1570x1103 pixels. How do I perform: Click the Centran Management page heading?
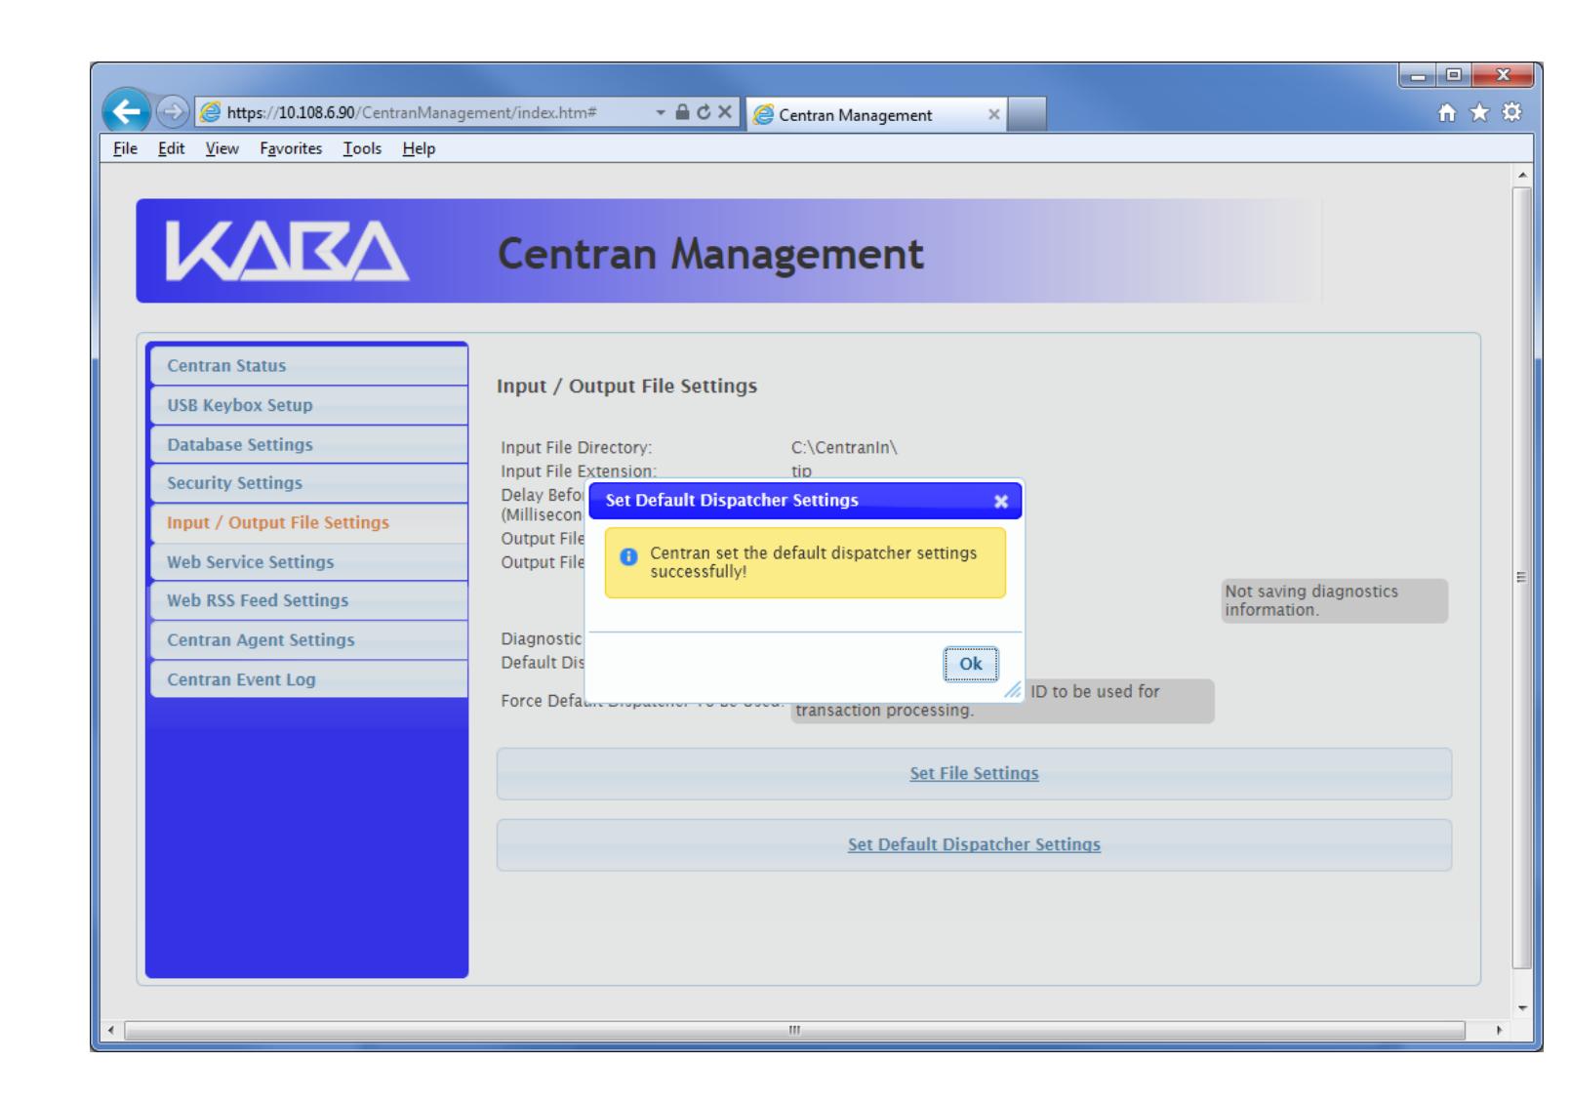[710, 254]
